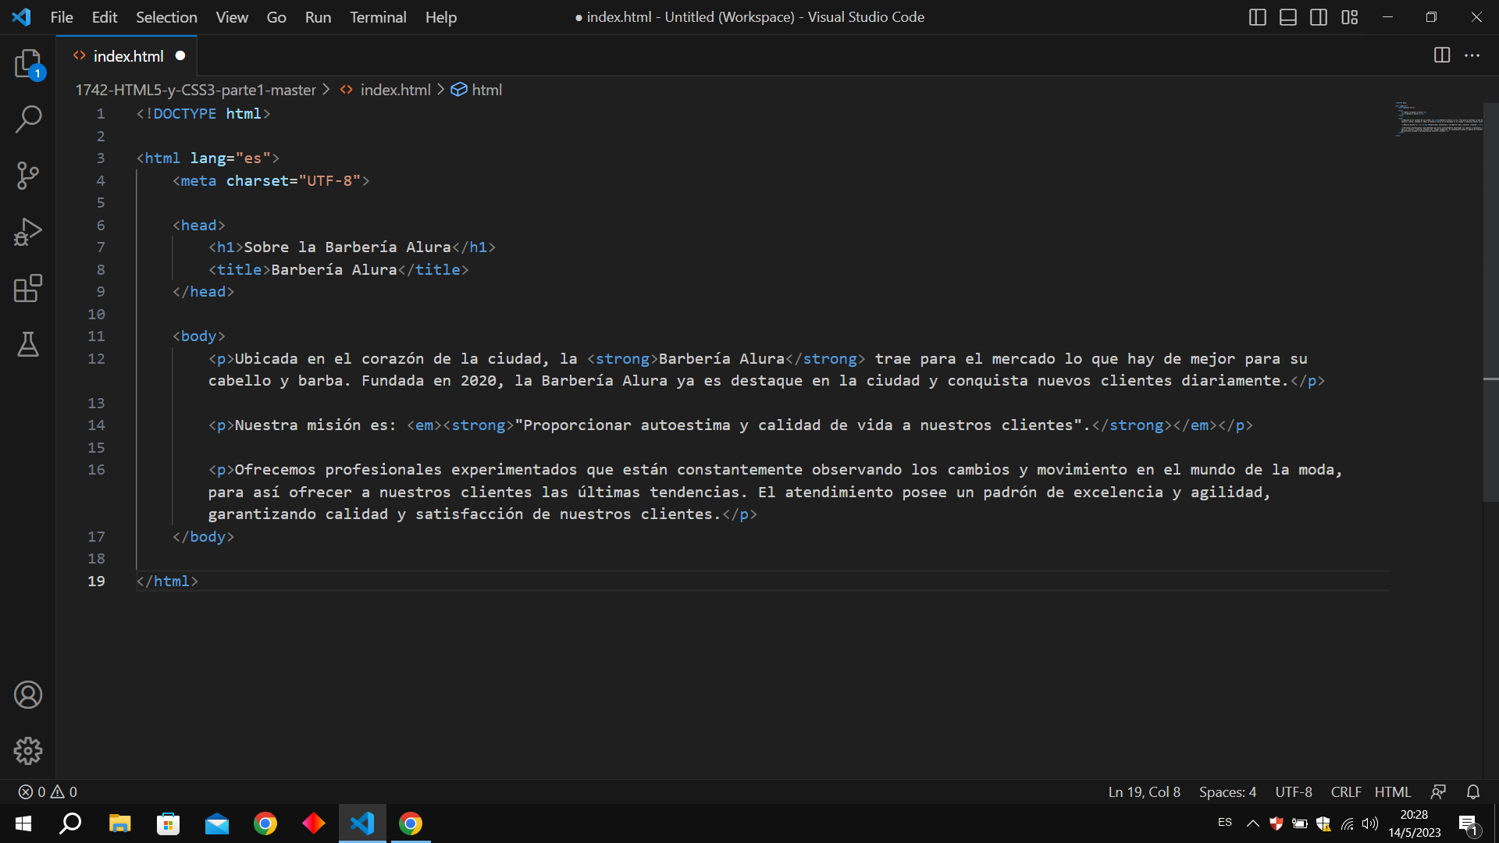Click the DOCTYPE declaration on line 1
This screenshot has height=843, width=1499.
pos(203,113)
